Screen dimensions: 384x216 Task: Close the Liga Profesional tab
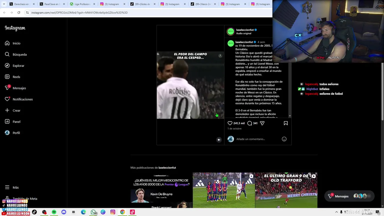click(x=94, y=4)
